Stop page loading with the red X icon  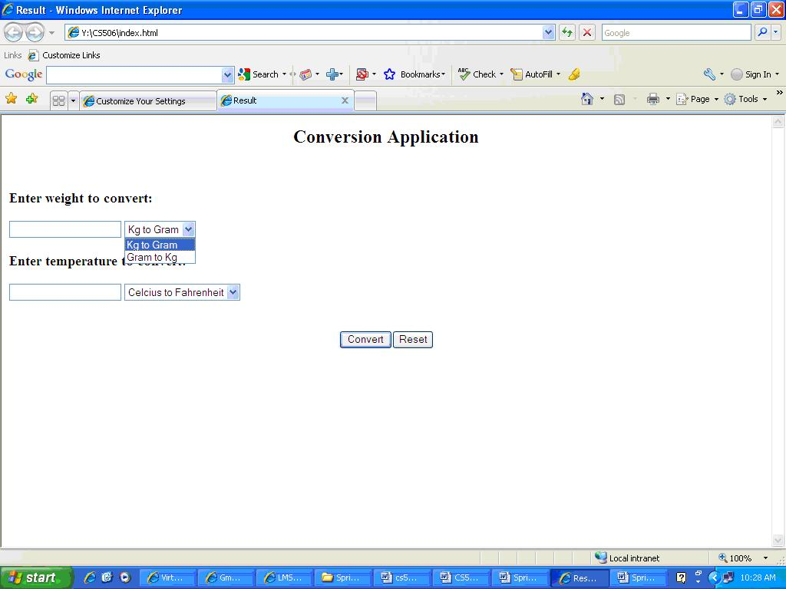586,32
